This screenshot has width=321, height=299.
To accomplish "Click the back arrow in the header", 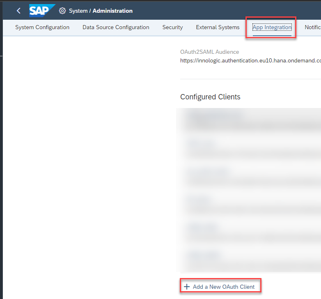I will point(18,11).
